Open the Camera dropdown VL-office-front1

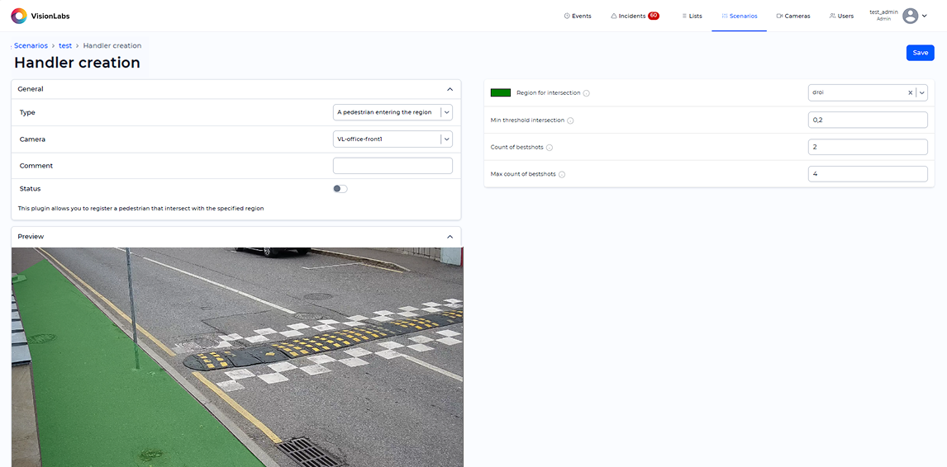(x=393, y=139)
